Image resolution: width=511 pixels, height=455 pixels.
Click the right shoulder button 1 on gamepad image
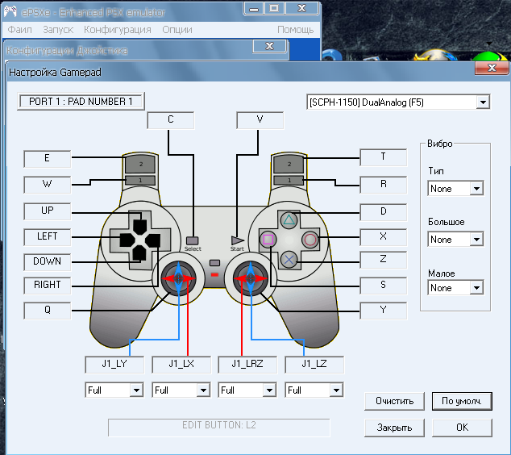(x=289, y=180)
